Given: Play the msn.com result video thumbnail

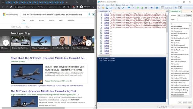Looking at the screenshot, I should coord(24,104).
